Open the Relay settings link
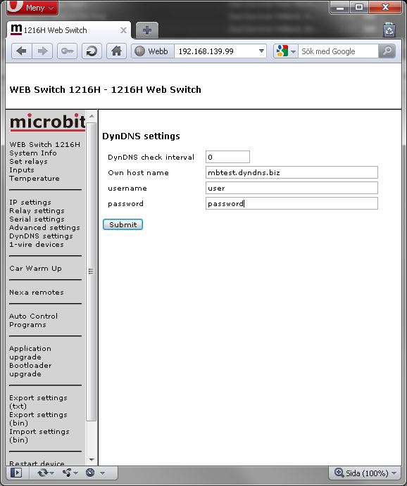Screen dimensions: 407x486 37,211
